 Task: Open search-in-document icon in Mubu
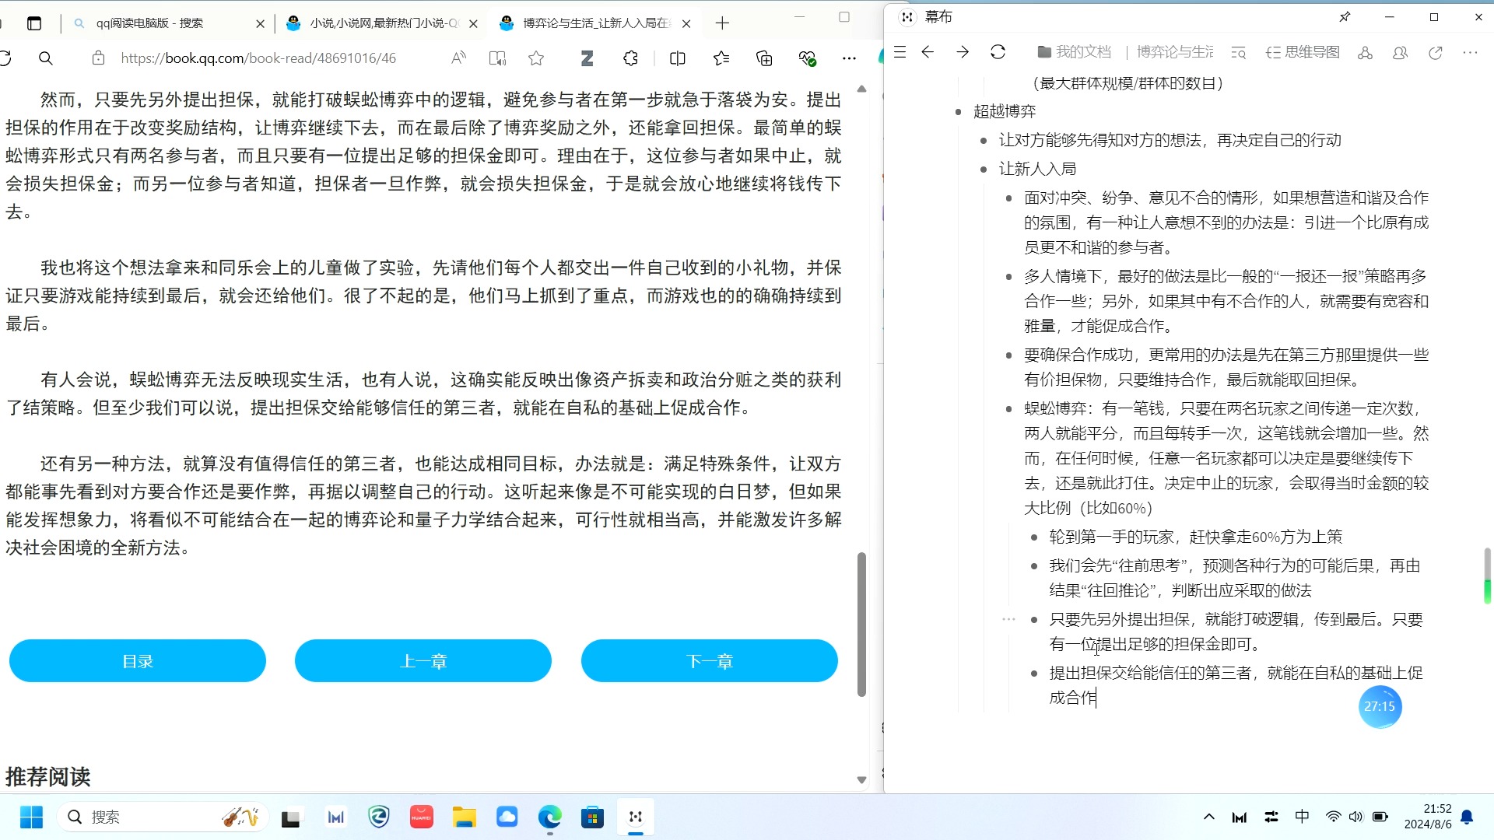(1239, 53)
